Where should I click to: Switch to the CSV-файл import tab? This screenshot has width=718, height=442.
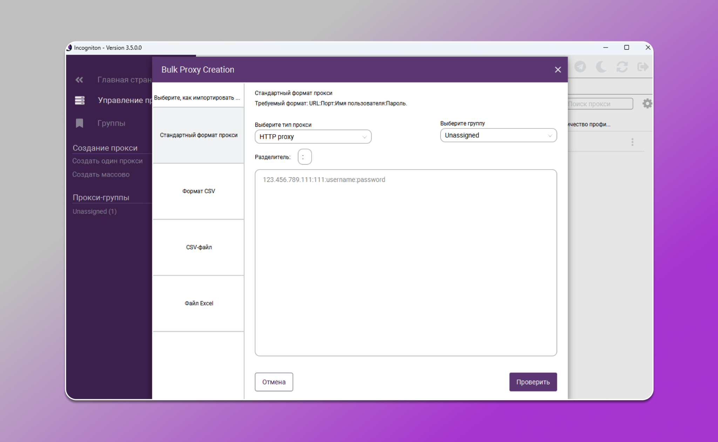[198, 247]
